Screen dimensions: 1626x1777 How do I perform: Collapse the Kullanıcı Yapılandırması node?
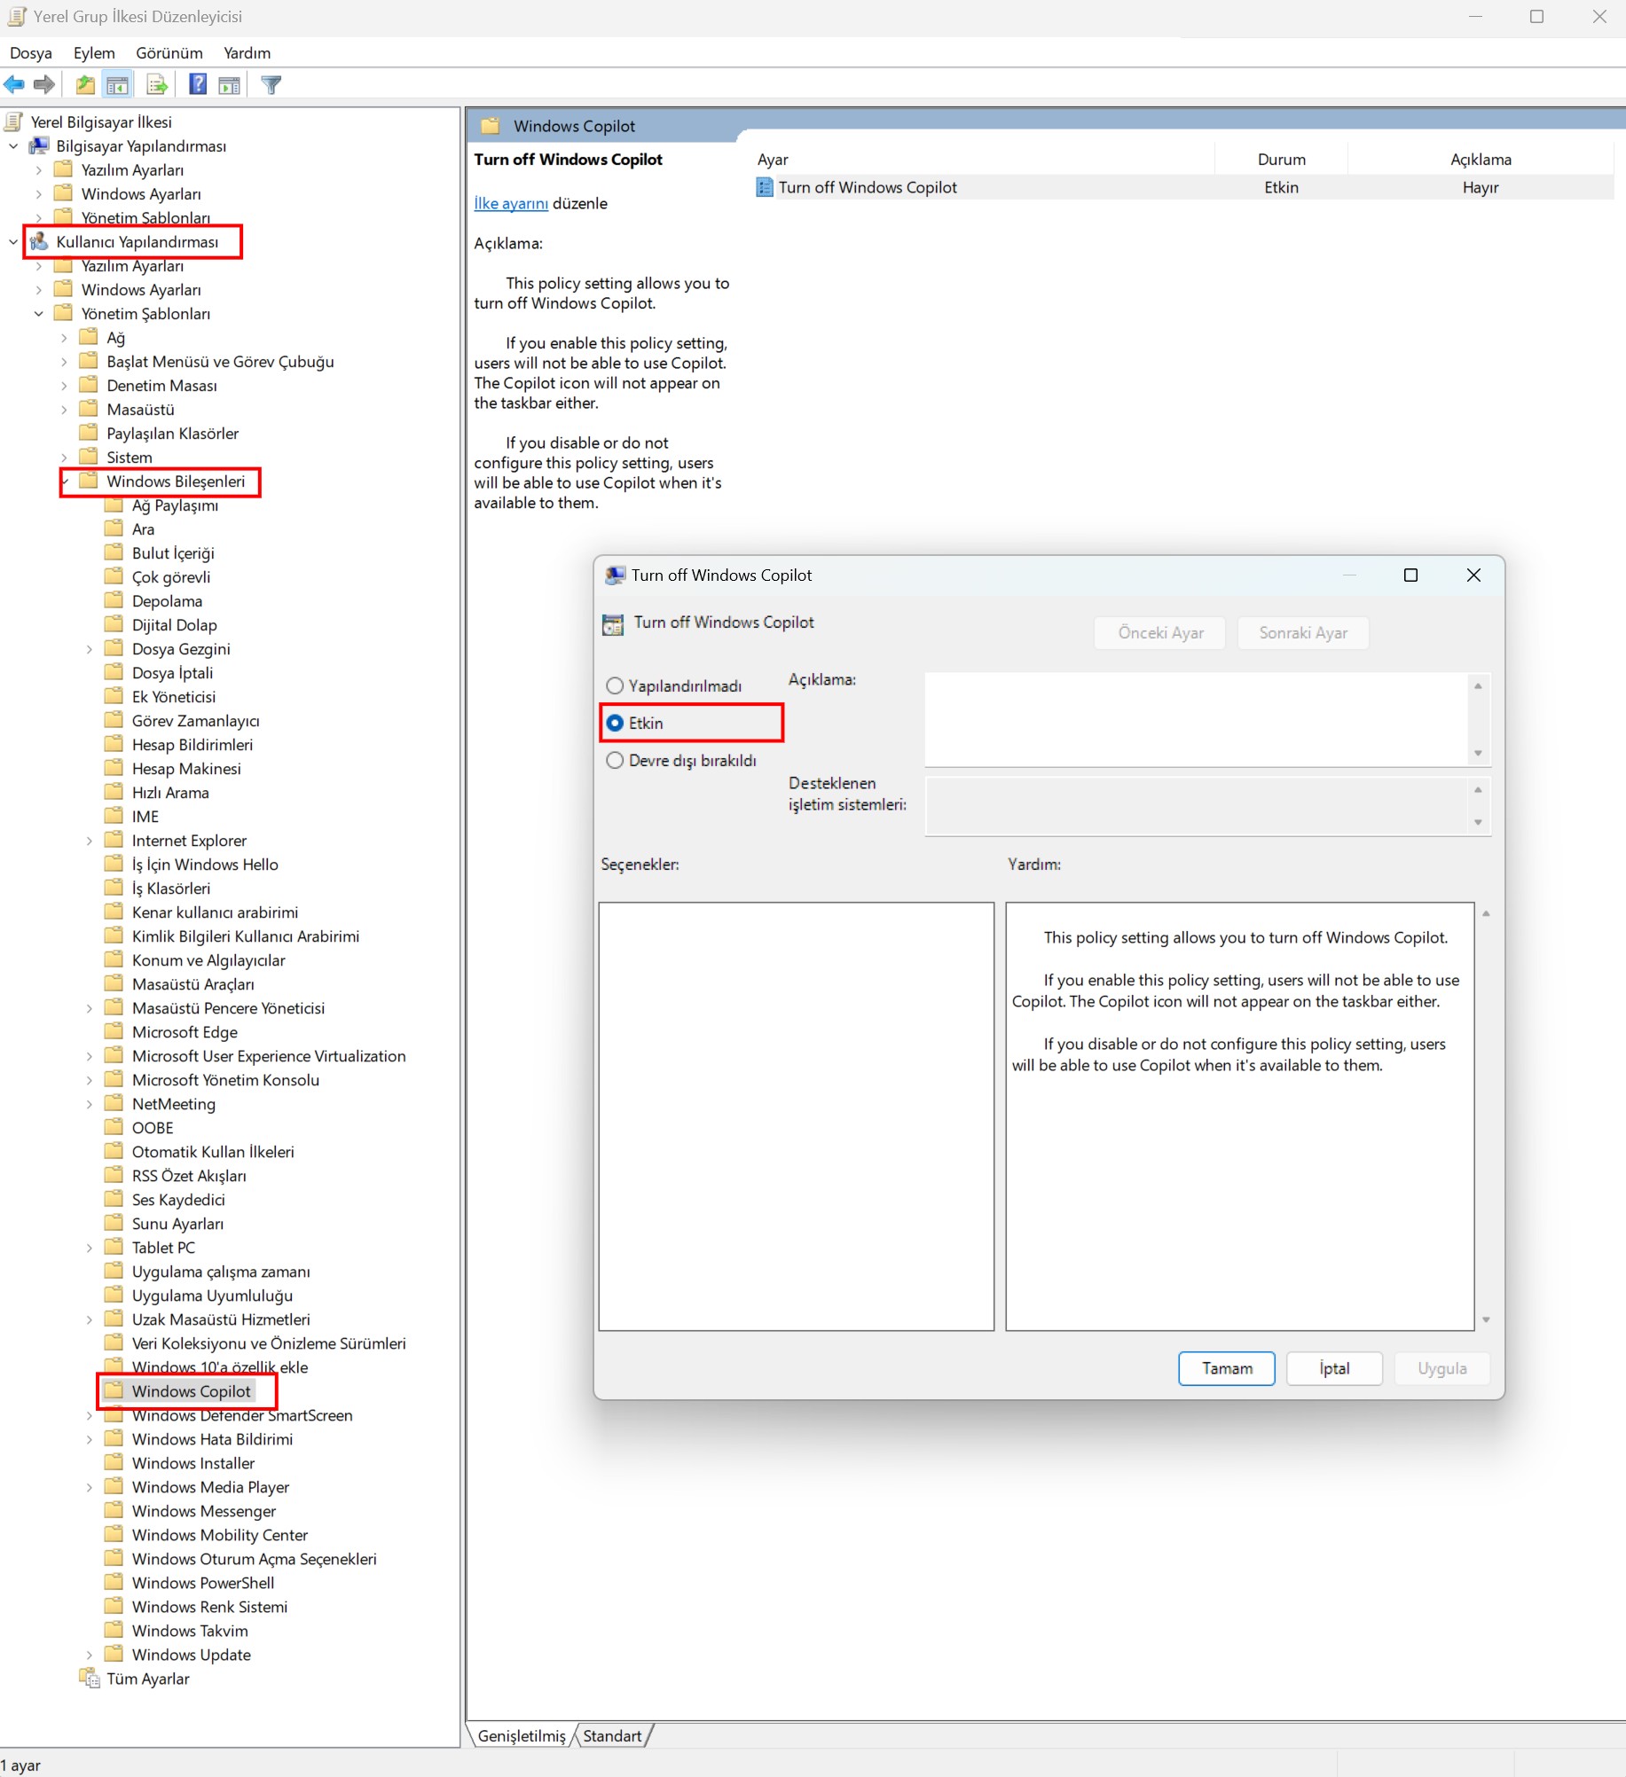click(13, 241)
